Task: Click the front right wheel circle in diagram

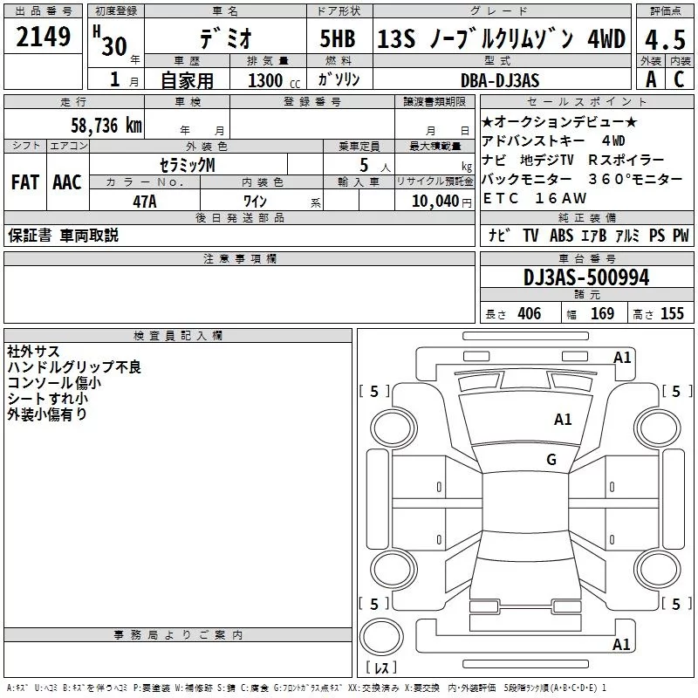Action: click(657, 428)
